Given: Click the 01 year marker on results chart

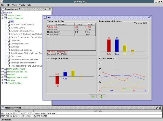Looking at the screenshot, I should click(134, 90).
